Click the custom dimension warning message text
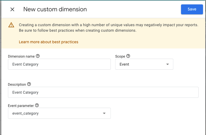The height and width of the screenshot is (135, 206). 109,28
